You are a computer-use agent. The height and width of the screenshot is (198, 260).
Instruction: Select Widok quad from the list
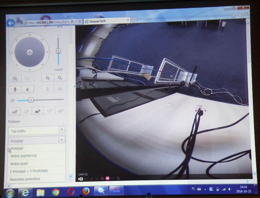19,164
